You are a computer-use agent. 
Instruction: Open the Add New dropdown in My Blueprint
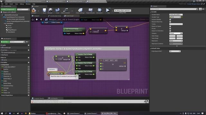[5, 42]
